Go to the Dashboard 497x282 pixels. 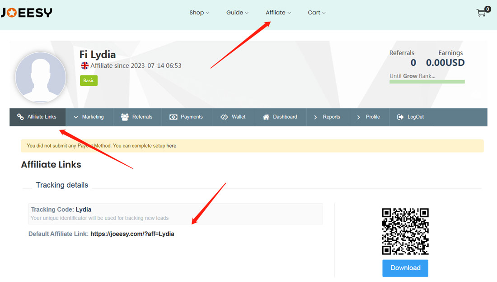point(280,117)
